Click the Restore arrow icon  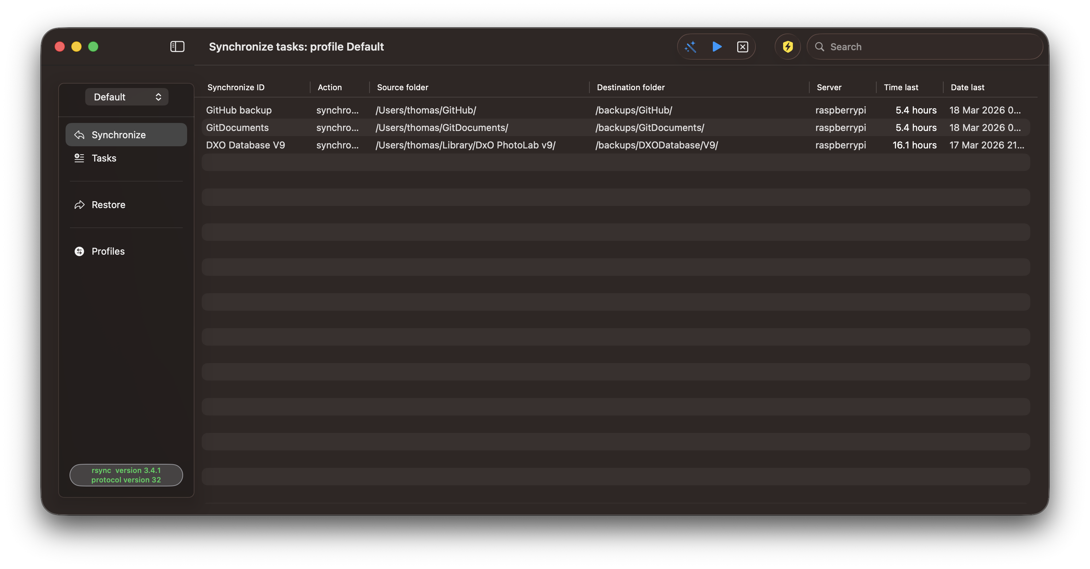click(80, 204)
